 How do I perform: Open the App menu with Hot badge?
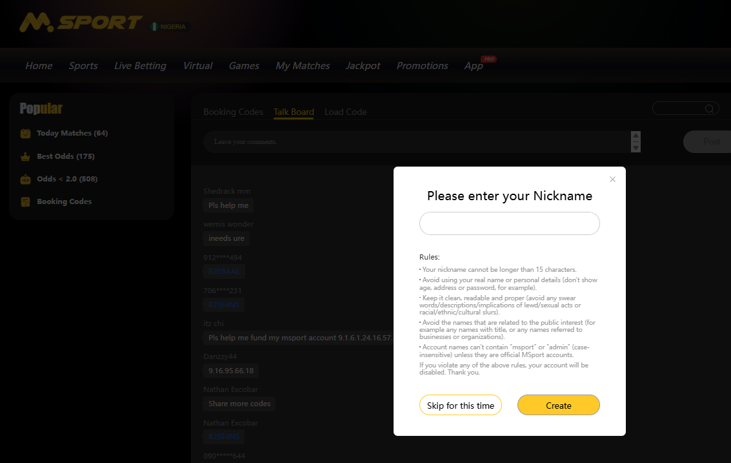pyautogui.click(x=474, y=66)
